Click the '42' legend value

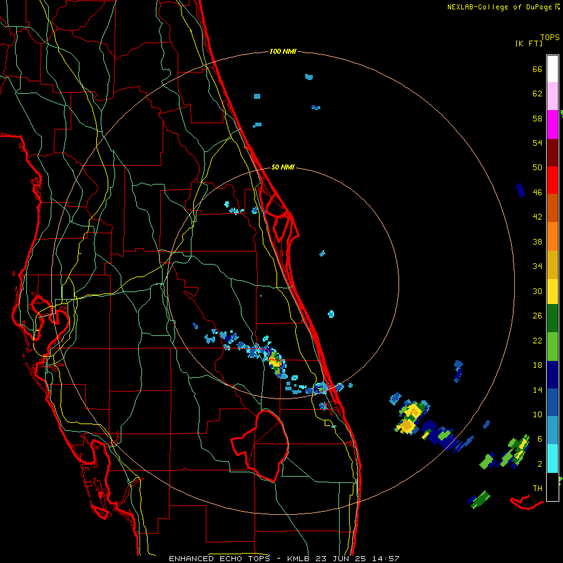(x=537, y=217)
